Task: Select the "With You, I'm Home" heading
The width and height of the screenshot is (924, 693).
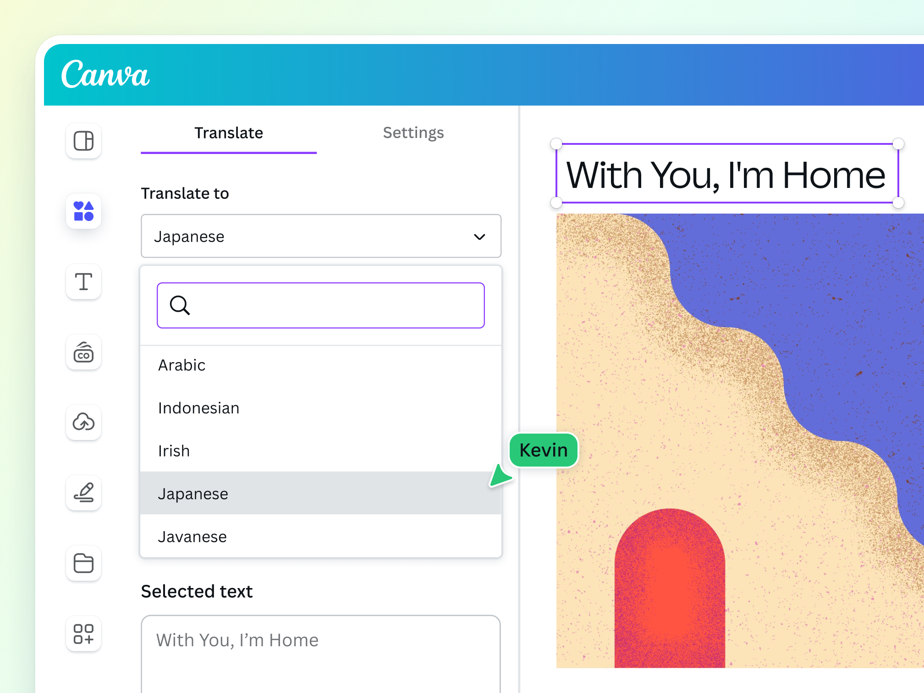Action: point(726,174)
